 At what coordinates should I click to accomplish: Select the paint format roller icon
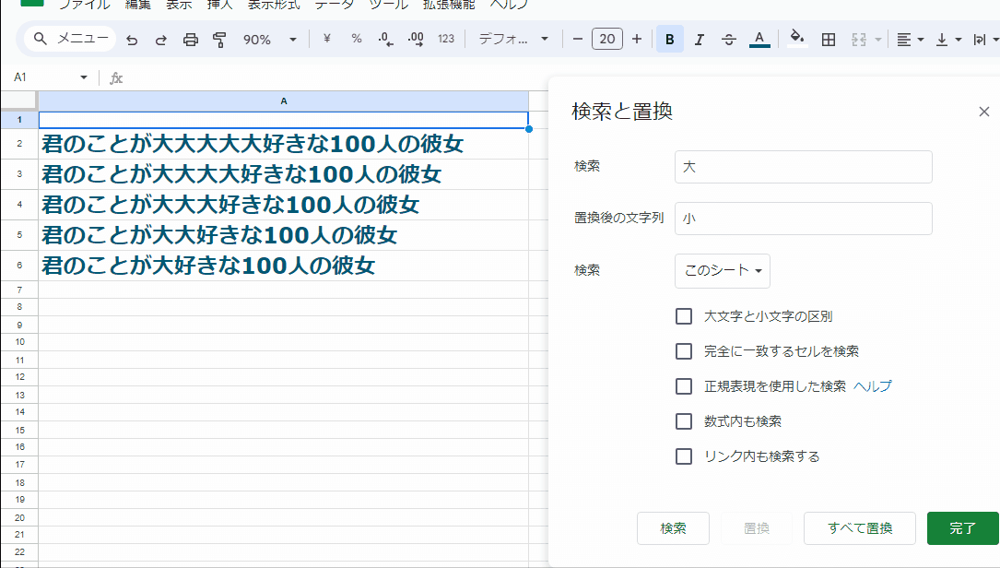click(x=219, y=40)
